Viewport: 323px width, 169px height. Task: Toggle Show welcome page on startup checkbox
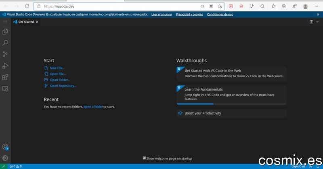coord(144,158)
